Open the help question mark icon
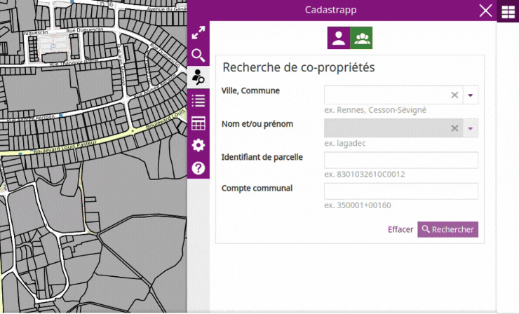This screenshot has height=314, width=519. coord(198,168)
